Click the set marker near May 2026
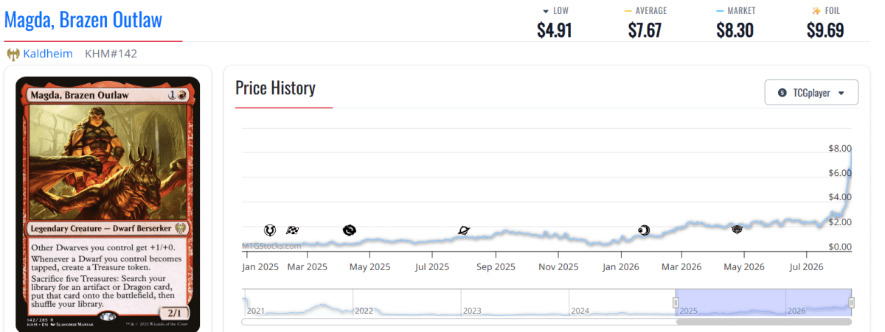885x332 pixels. point(737,230)
